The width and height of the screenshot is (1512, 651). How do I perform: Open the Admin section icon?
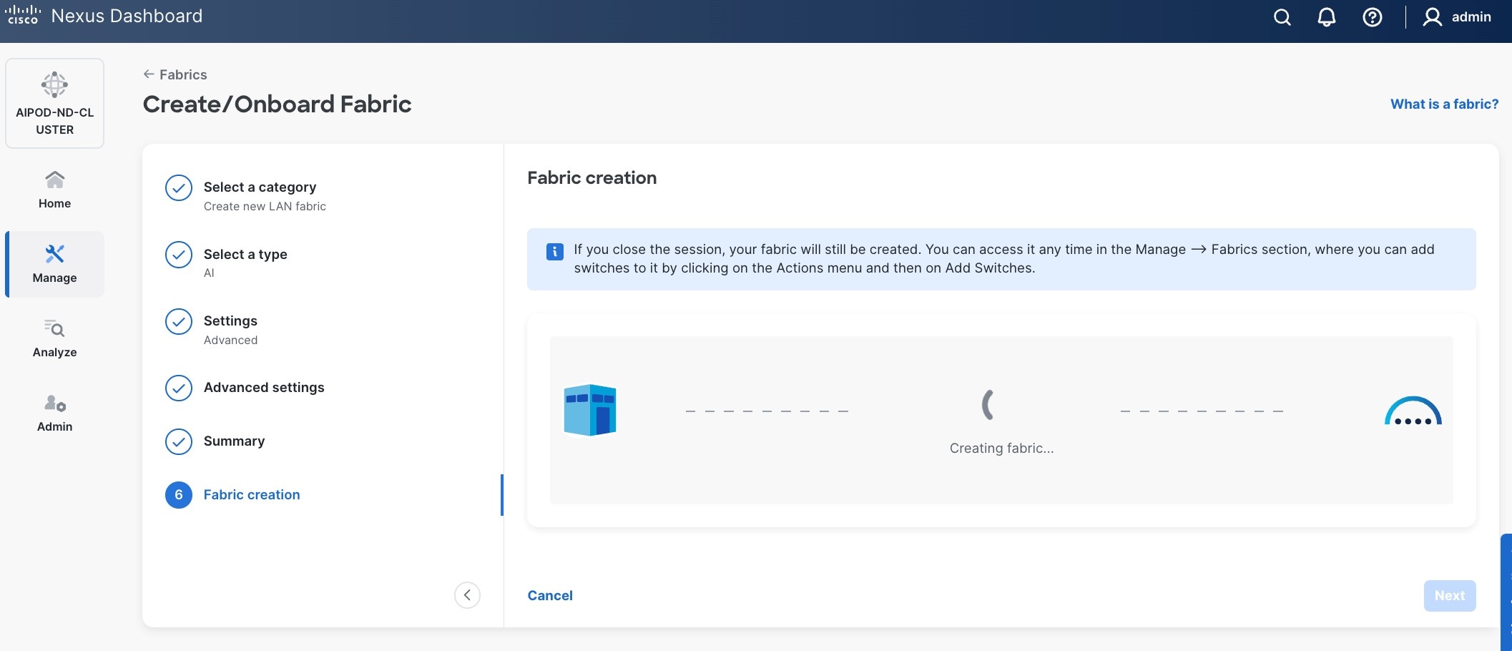pyautogui.click(x=54, y=403)
